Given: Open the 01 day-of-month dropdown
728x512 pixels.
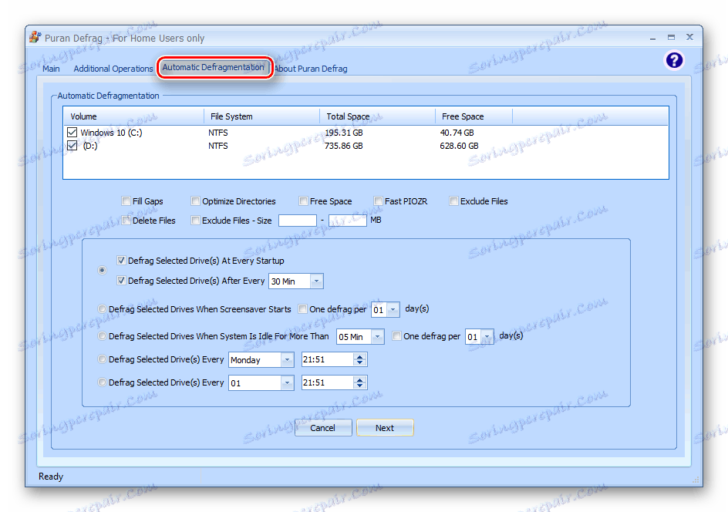Looking at the screenshot, I should coord(288,383).
